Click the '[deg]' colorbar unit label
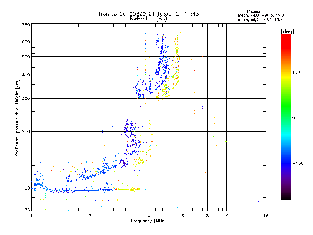Viewport: 313px width, 235px height. click(x=287, y=31)
